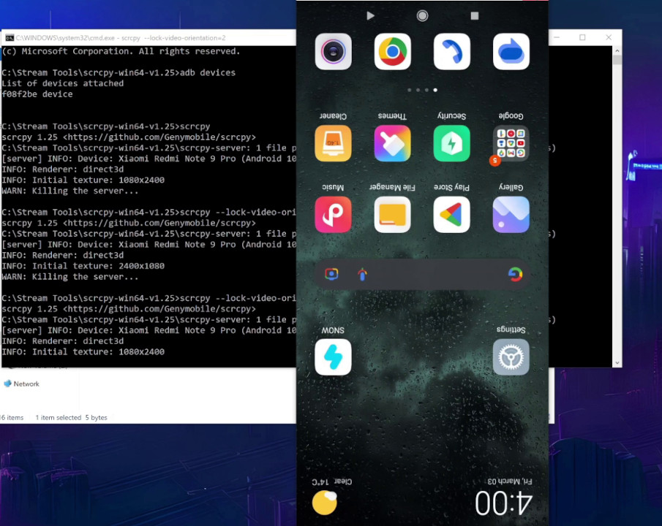
Task: Maximize the command prompt window
Action: pos(582,37)
